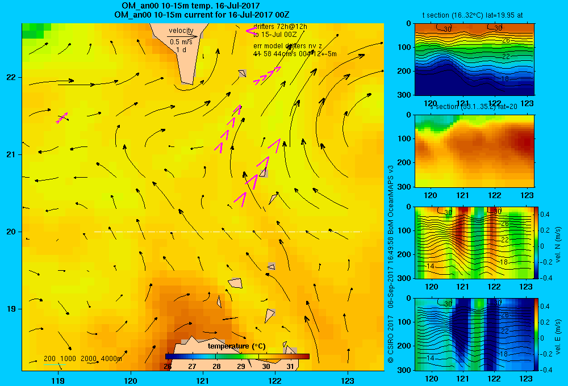The image size is (568, 386).
Task: Click the 's section (33.1..35.2) lat=20' title
Action: 474,107
